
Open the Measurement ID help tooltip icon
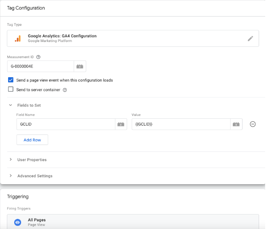coord(38,57)
